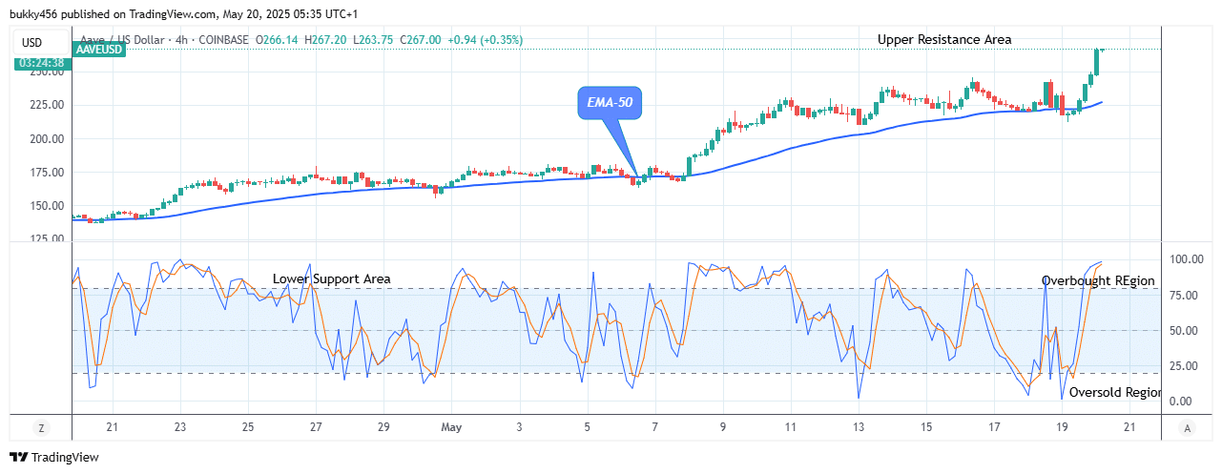Click the 13 date on time axis
The image size is (1222, 474).
pyautogui.click(x=859, y=427)
